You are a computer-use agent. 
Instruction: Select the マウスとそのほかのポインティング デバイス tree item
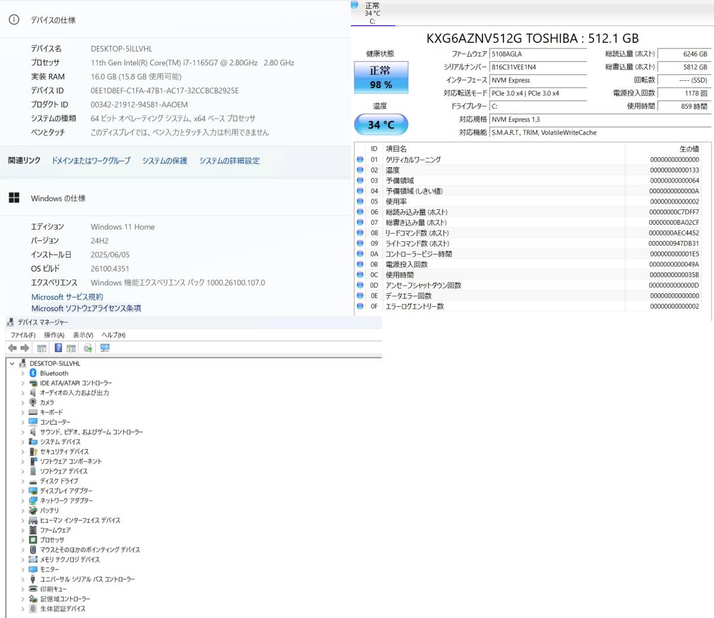pos(90,550)
